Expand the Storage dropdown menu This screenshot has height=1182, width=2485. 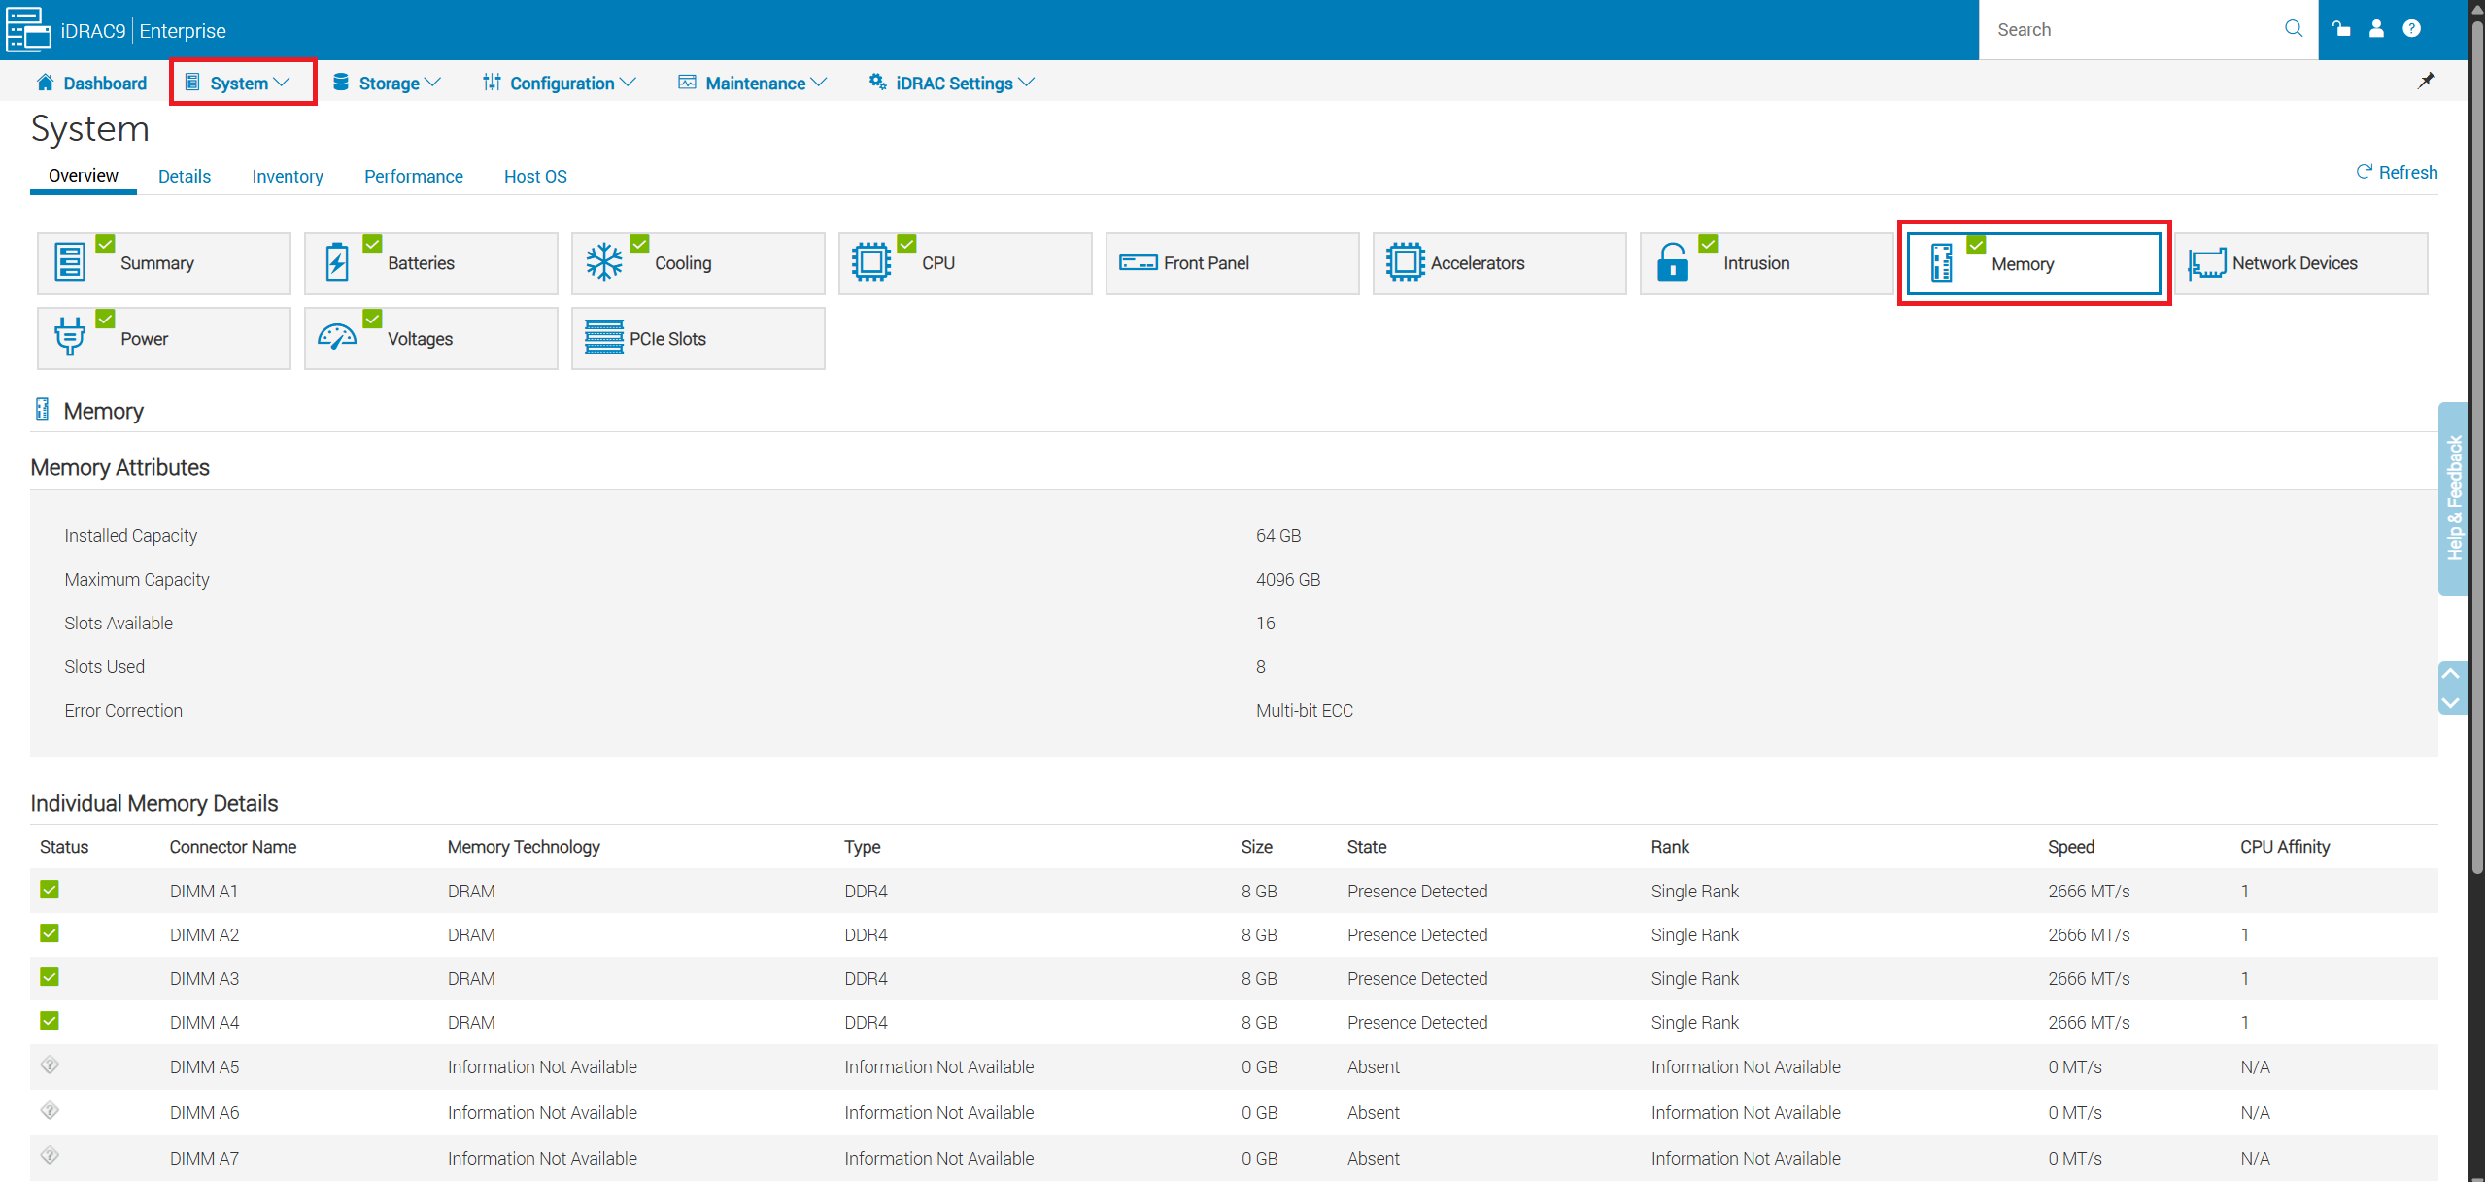click(x=387, y=83)
